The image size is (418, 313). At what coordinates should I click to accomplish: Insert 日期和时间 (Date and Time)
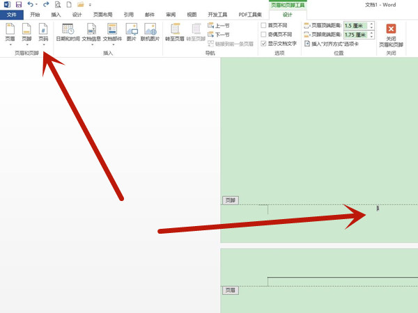(68, 32)
